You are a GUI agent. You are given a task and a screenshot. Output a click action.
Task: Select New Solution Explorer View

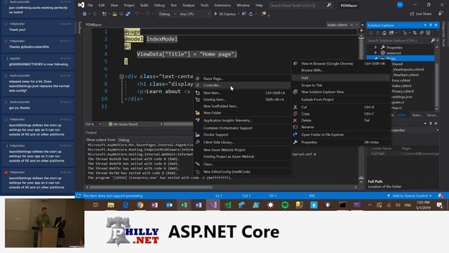pyautogui.click(x=341, y=92)
